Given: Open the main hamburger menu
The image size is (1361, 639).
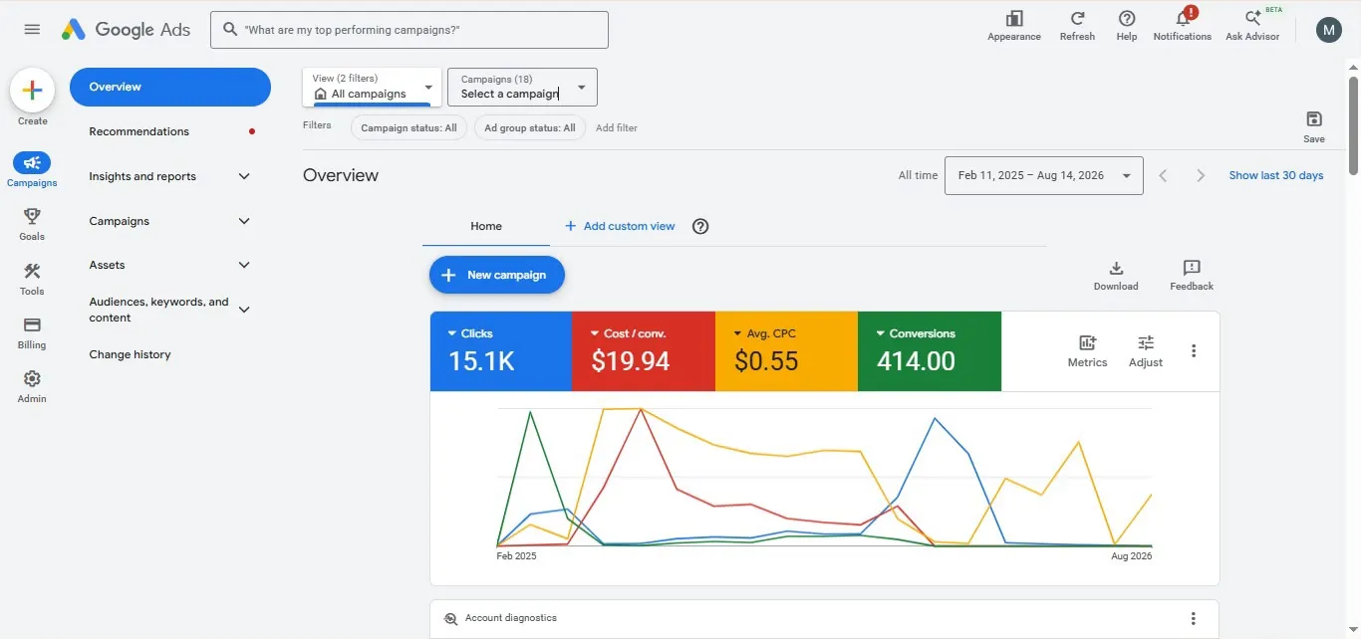Looking at the screenshot, I should coord(32,29).
